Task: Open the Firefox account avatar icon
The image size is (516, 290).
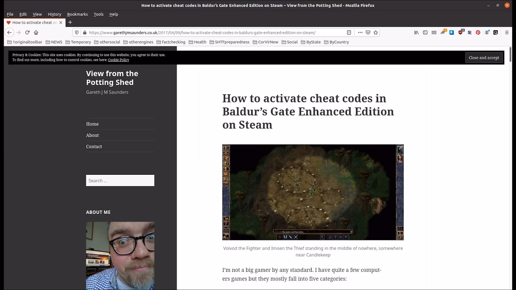Action: pyautogui.click(x=487, y=32)
